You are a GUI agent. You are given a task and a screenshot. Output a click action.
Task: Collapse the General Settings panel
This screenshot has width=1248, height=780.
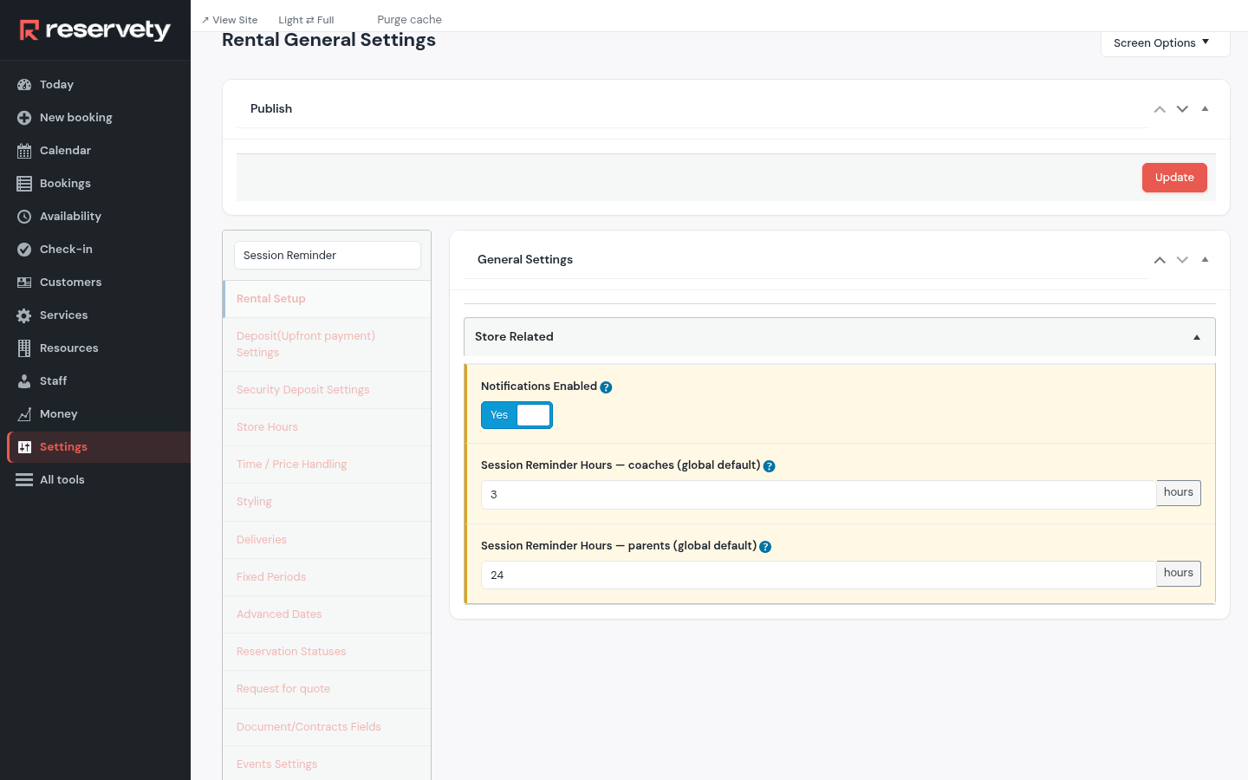(x=1205, y=260)
